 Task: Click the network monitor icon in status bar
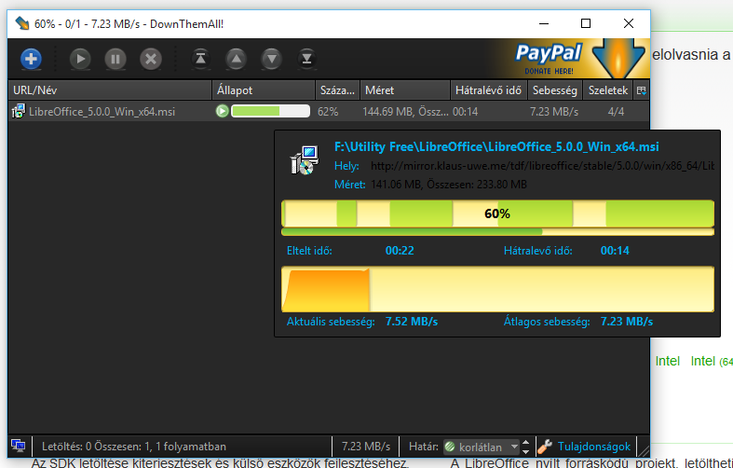[x=19, y=446]
